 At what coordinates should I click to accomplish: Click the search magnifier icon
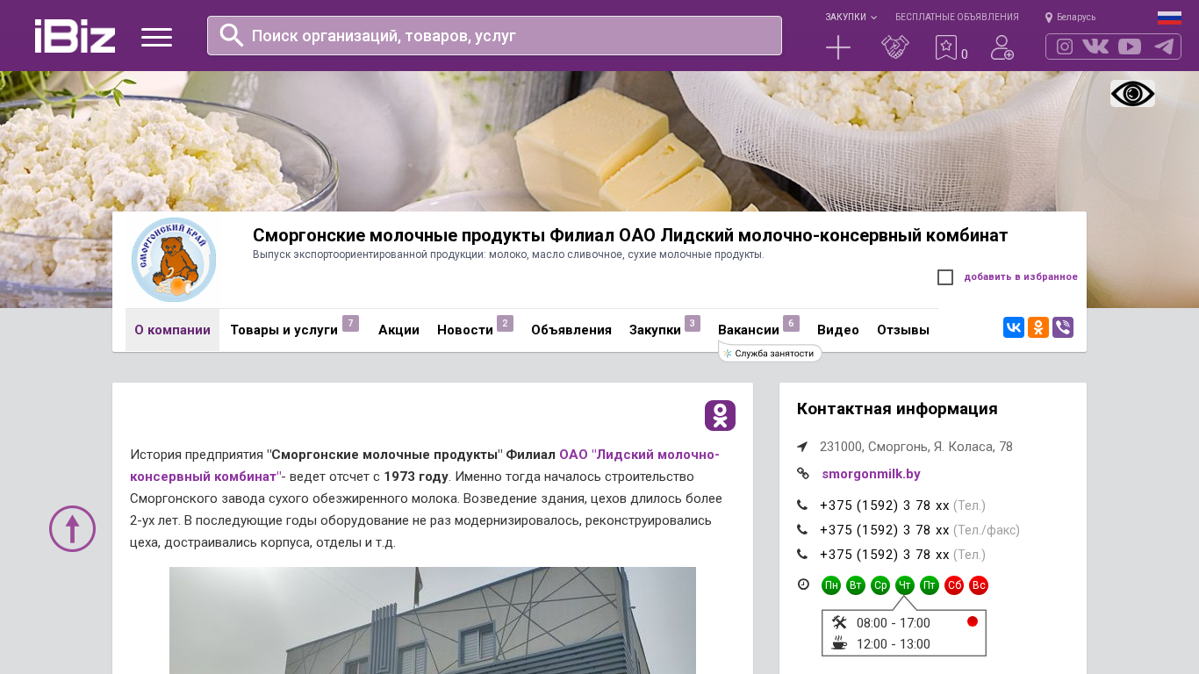[232, 35]
